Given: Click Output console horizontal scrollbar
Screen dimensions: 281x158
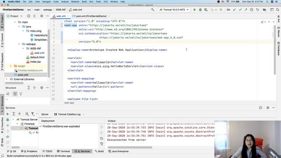Looking at the screenshot, I should [130, 147].
